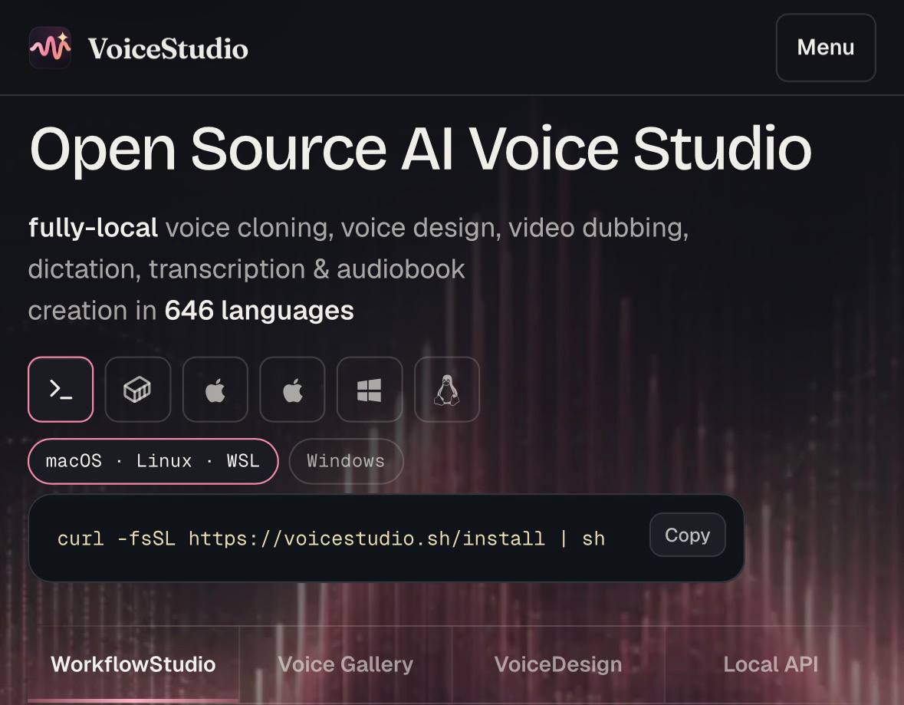Viewport: 904px width, 705px height.
Task: Open the Menu button
Action: pos(826,48)
